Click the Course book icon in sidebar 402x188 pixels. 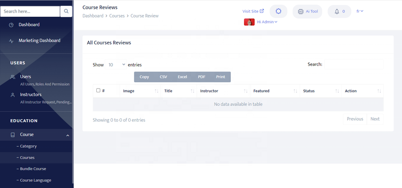tap(13, 135)
